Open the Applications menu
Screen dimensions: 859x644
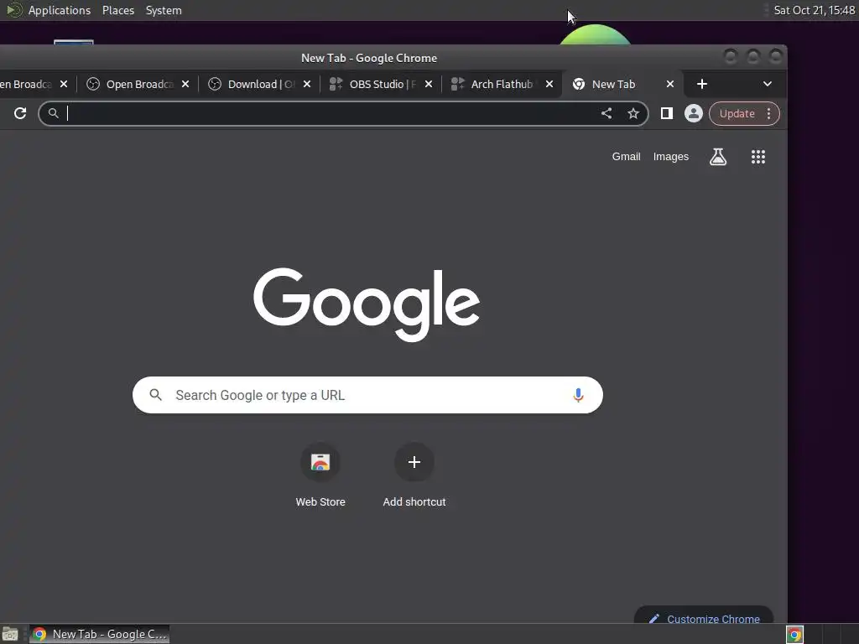tap(60, 10)
